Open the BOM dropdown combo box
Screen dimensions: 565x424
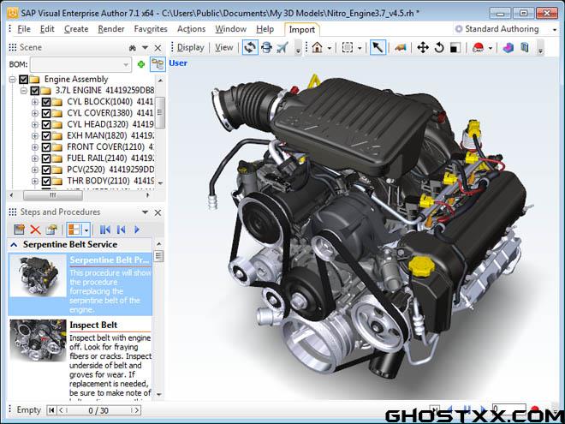coord(81,64)
